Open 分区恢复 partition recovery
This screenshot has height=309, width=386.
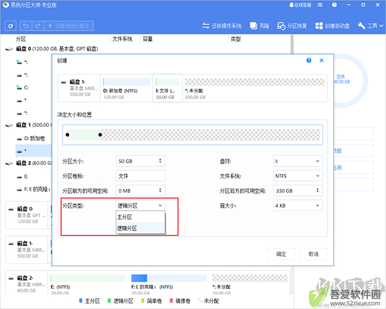pos(292,26)
